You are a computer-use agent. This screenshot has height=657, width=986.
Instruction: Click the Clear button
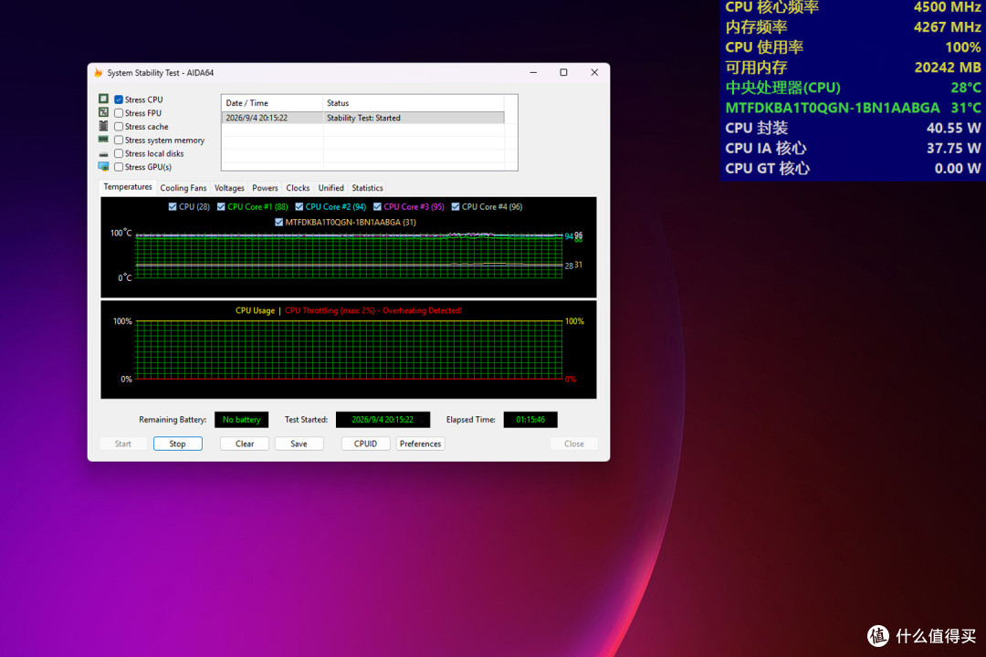[245, 443]
